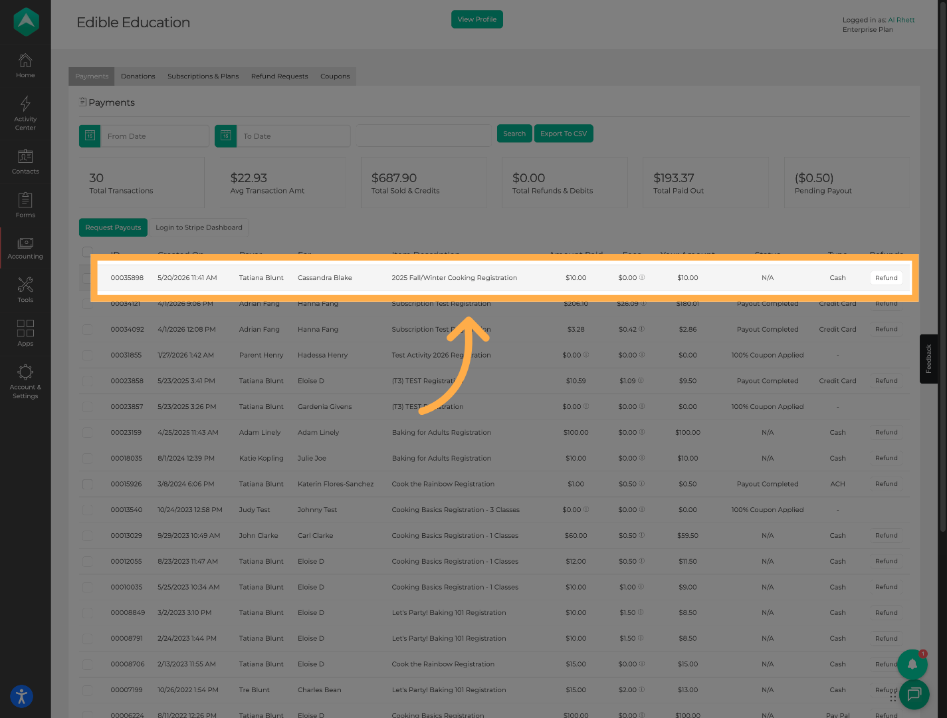947x718 pixels.
Task: Check the box for payment 00031855
Action: (88, 355)
